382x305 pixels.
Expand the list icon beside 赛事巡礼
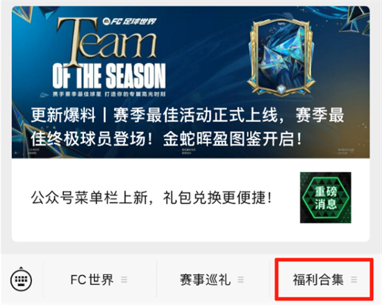tap(241, 280)
